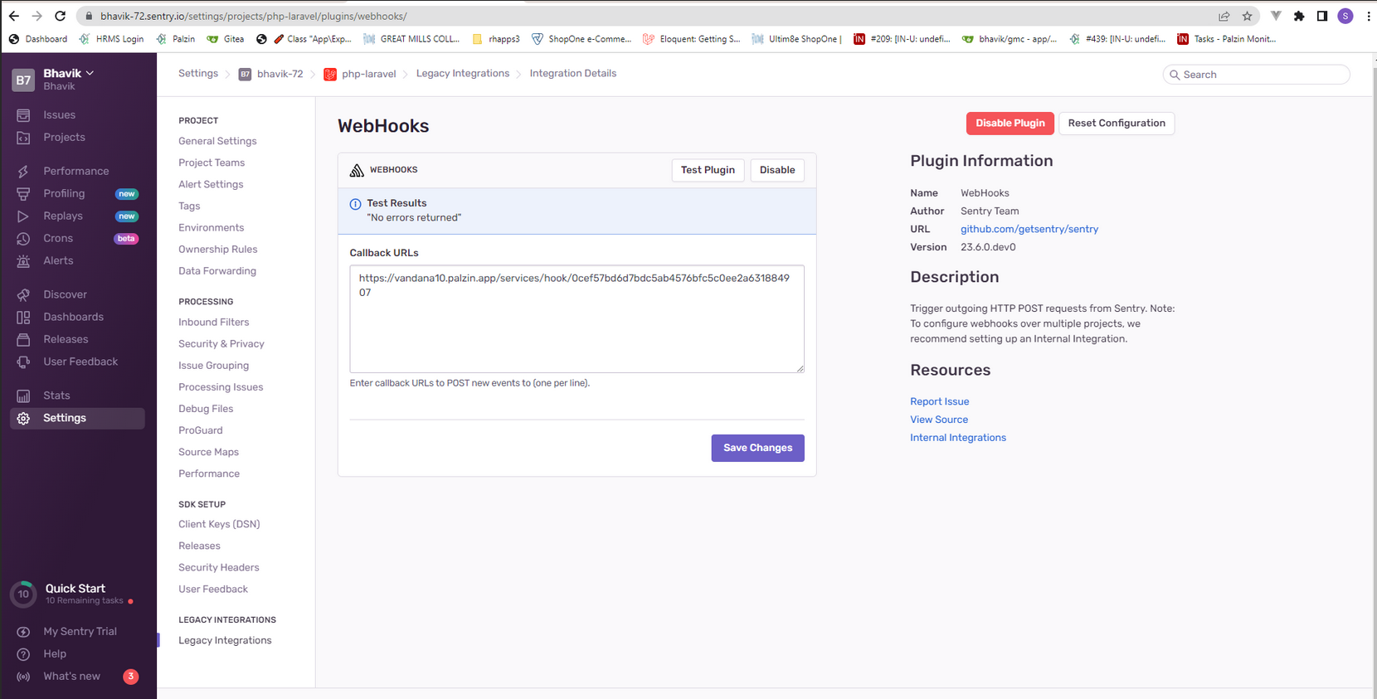The height and width of the screenshot is (699, 1377).
Task: Open the Help question mark icon
Action: click(x=23, y=654)
